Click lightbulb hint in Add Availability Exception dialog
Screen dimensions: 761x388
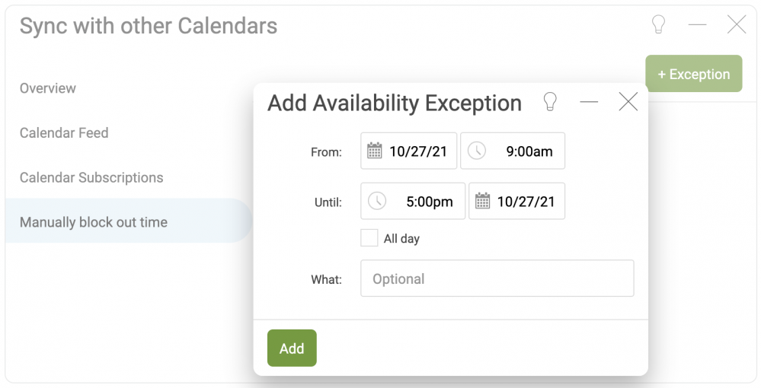pyautogui.click(x=550, y=102)
